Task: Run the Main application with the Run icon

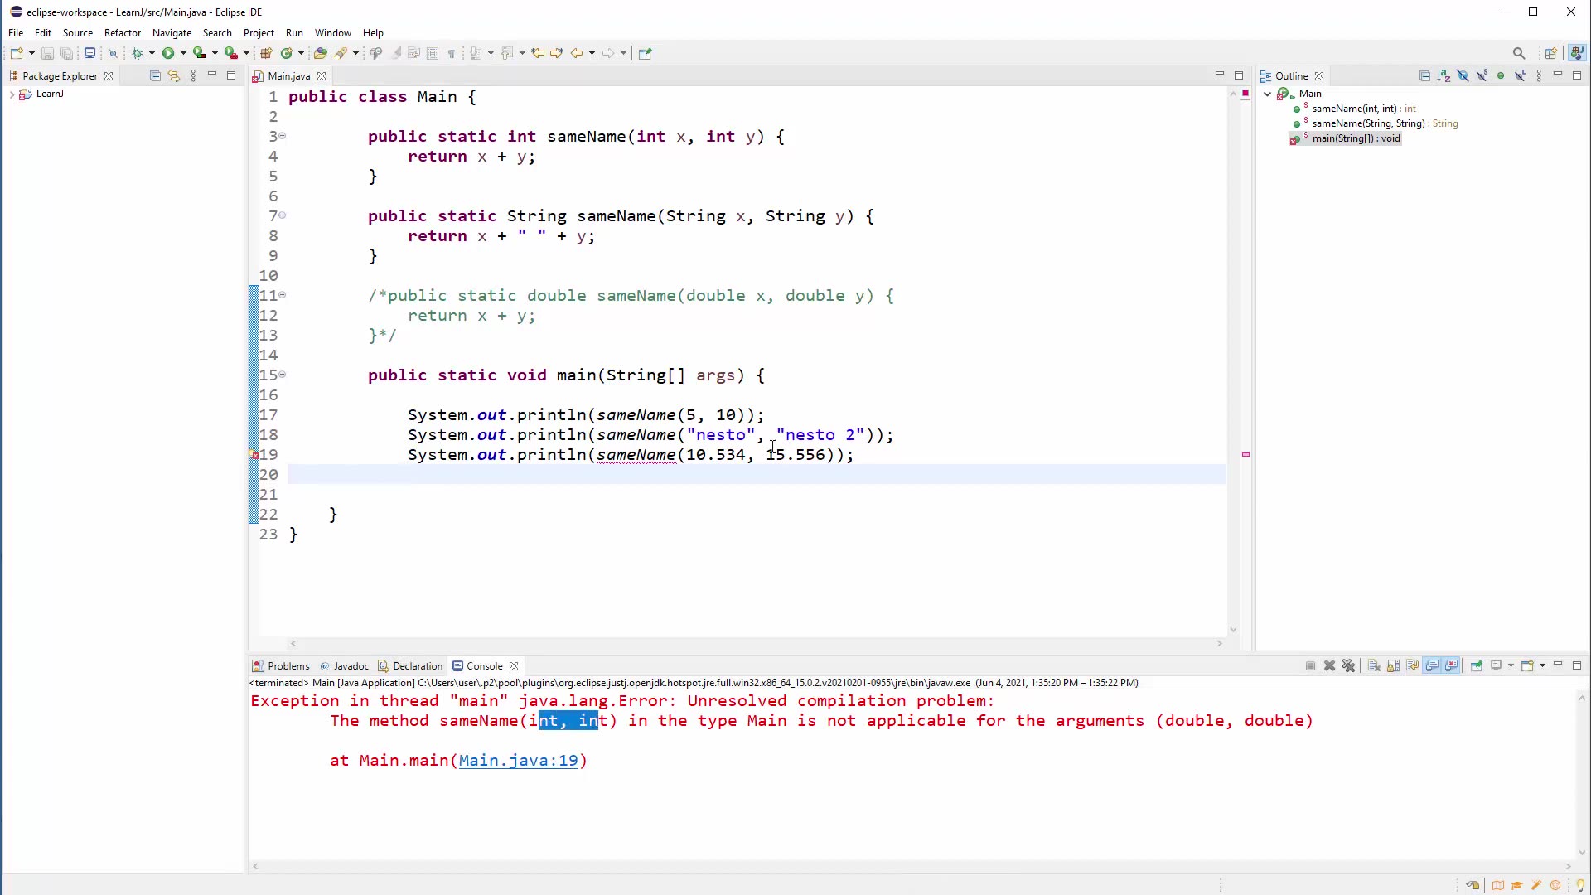Action: (168, 53)
